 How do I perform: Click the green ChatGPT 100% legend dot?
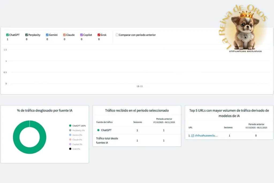70,126
